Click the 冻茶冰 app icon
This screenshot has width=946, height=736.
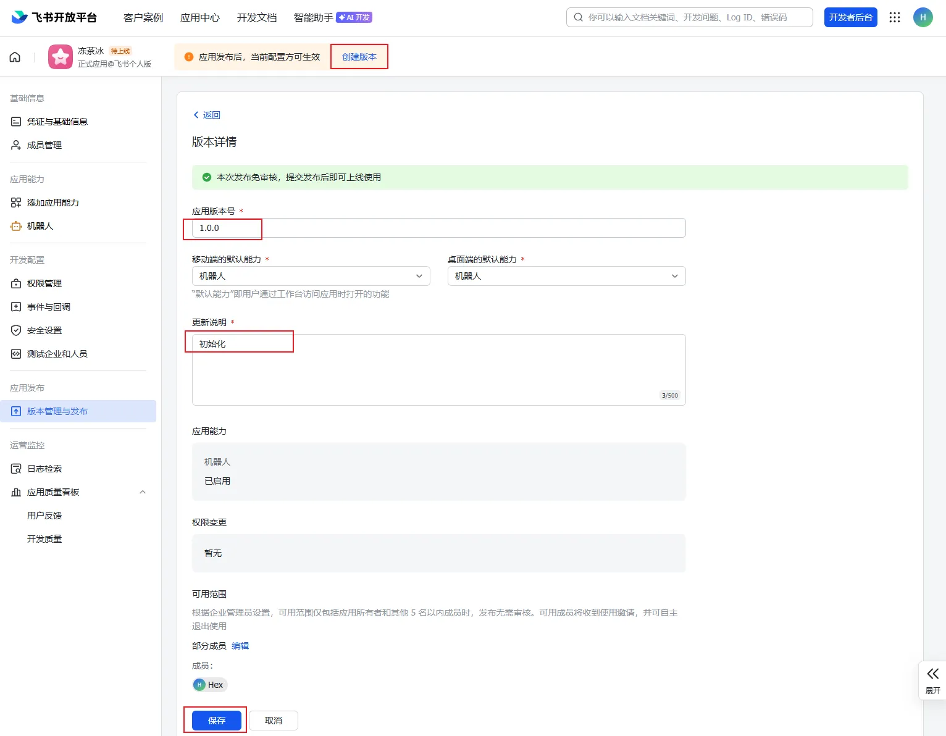point(61,57)
